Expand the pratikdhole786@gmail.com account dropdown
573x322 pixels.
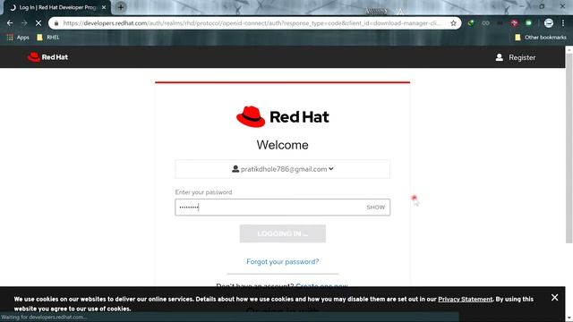(283, 169)
